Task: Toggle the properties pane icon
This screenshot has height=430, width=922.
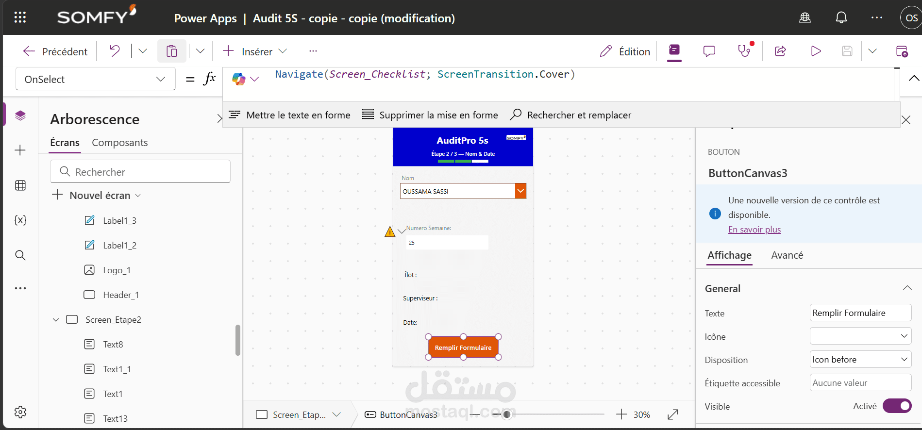Action: click(674, 50)
